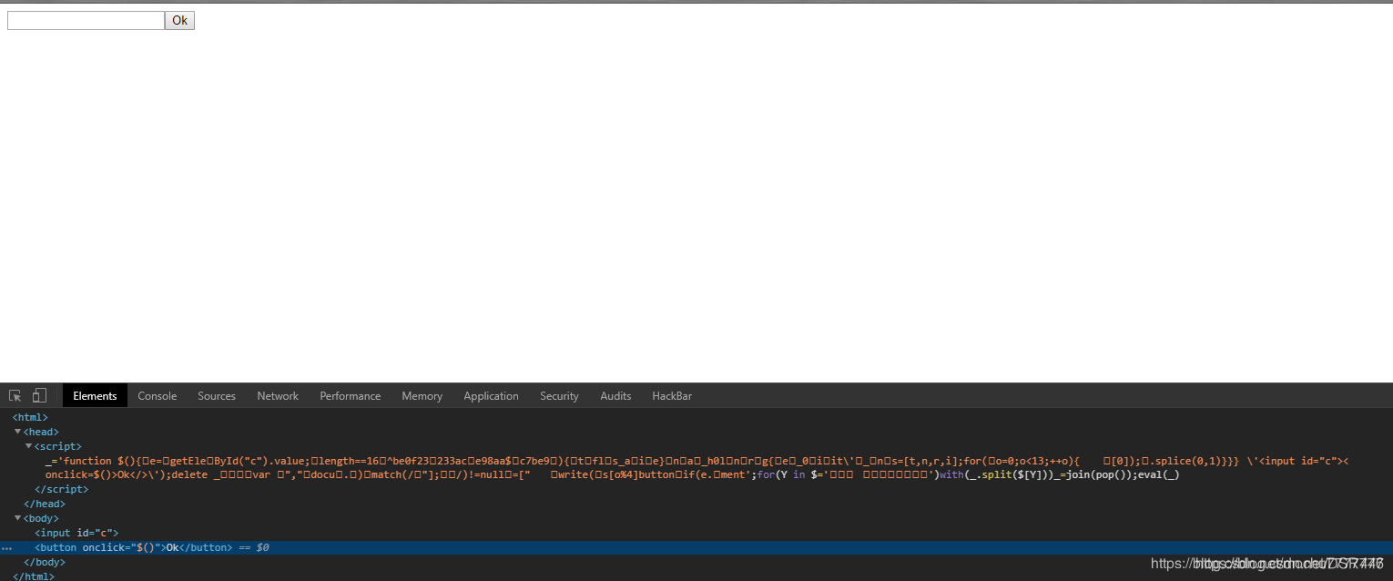This screenshot has height=581, width=1393.
Task: Select the button onclick DOM node
Action: point(133,547)
